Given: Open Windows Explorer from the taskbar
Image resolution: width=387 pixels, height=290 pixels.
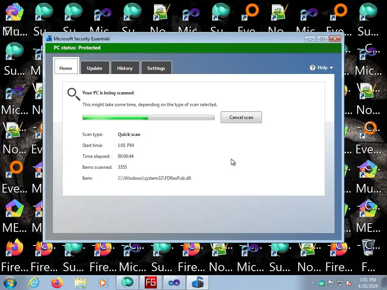Looking at the screenshot, I should point(80,283).
